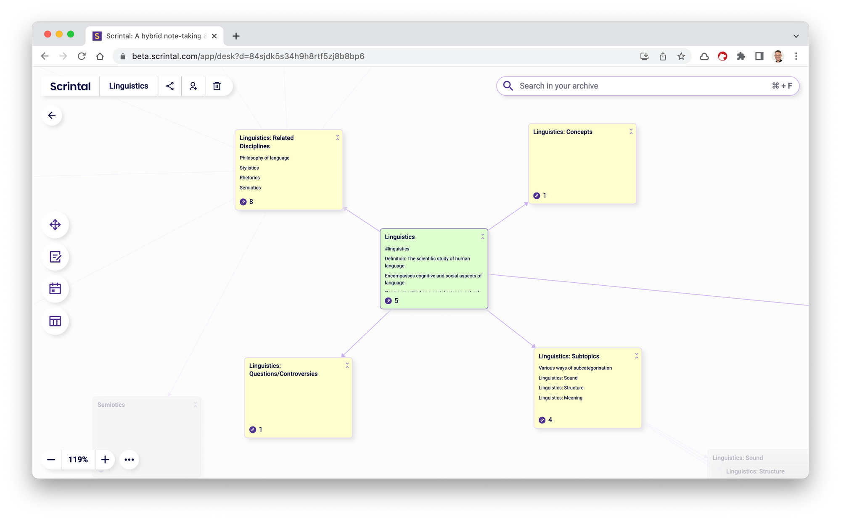Zoom in with the plus button

pyautogui.click(x=105, y=460)
